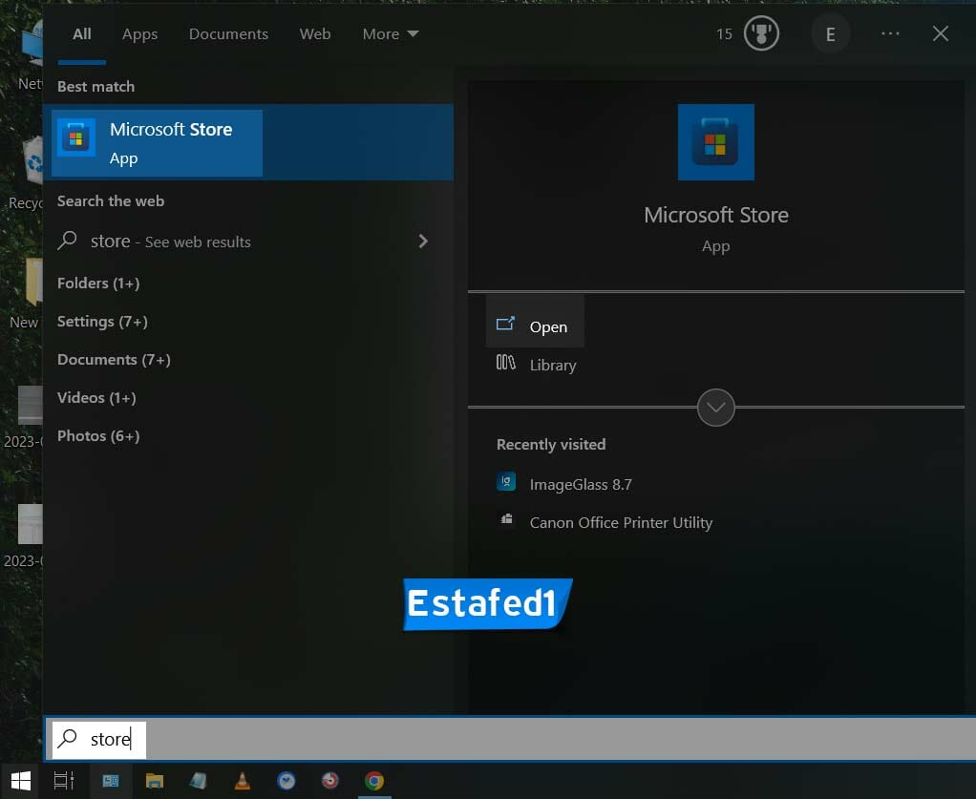Expand the More filter dropdown
Image resolution: width=976 pixels, height=799 pixels.
tap(390, 34)
